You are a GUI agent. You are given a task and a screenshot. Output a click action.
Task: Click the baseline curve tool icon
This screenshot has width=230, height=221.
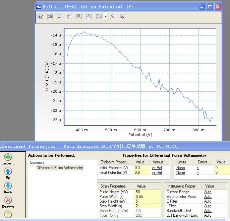point(113,16)
